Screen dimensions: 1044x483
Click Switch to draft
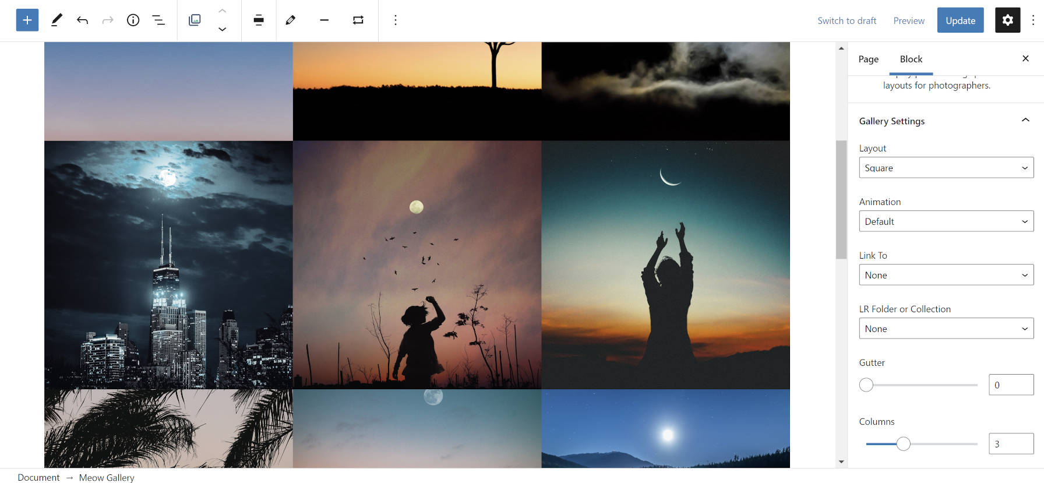[x=847, y=20]
